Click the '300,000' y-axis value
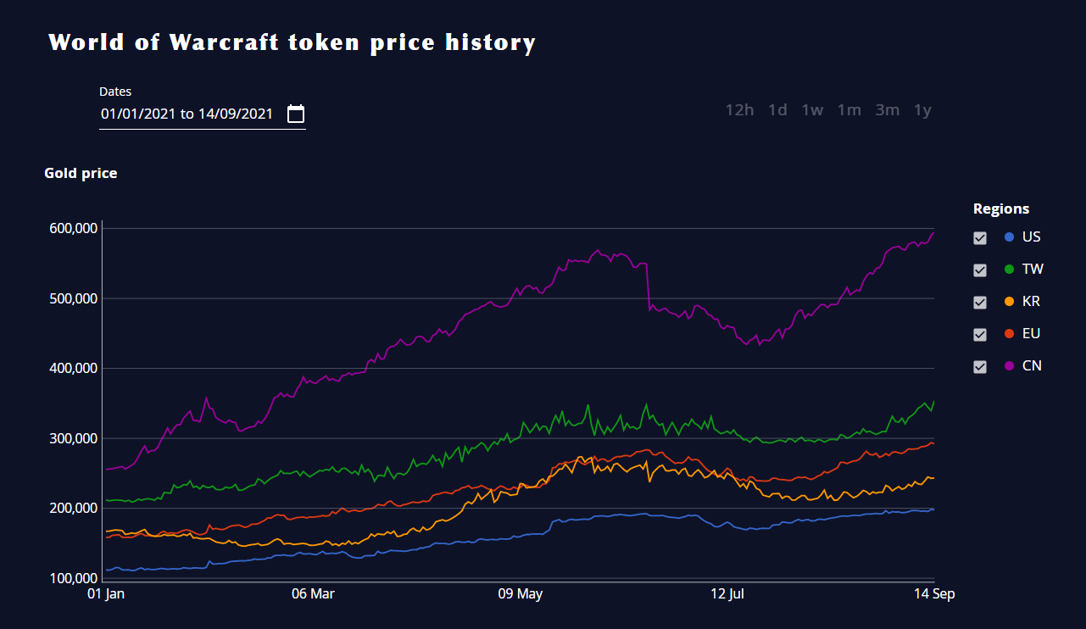Screen dimensions: 1086x629 point(74,438)
